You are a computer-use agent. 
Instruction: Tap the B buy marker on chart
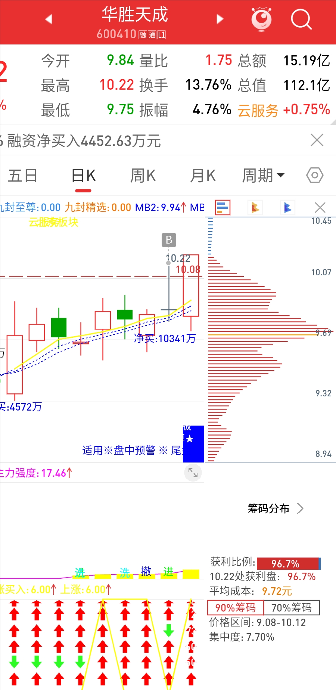[169, 240]
